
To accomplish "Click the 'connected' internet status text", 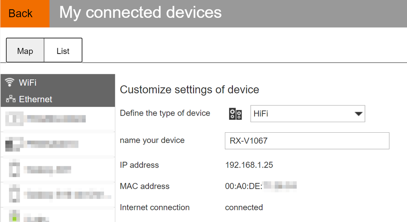I will point(244,207).
